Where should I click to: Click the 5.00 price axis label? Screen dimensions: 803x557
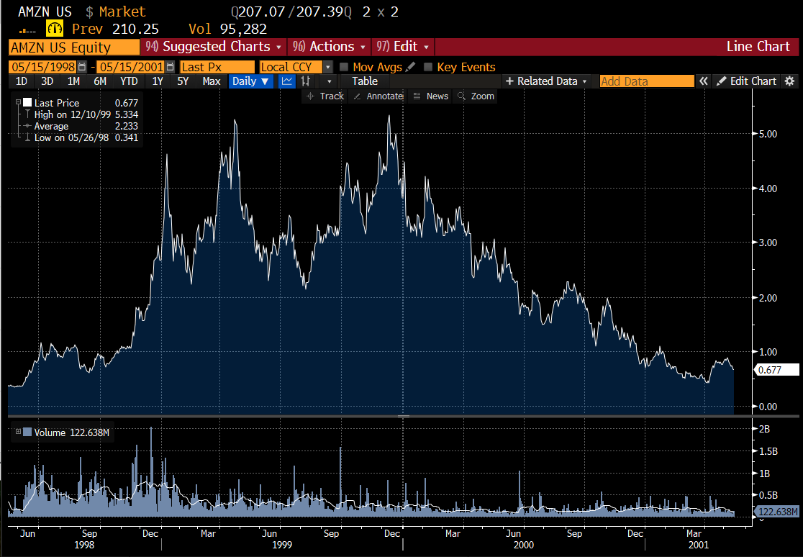(x=767, y=134)
